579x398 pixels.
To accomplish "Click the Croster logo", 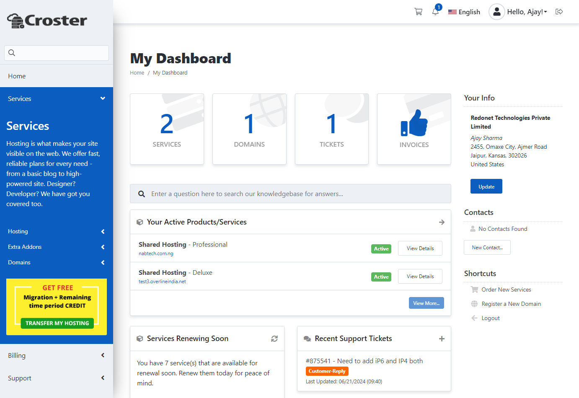I will [47, 20].
